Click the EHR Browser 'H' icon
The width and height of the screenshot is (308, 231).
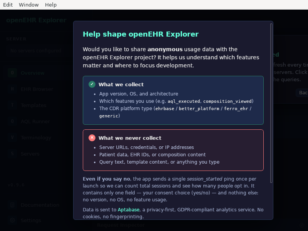click(x=12, y=89)
